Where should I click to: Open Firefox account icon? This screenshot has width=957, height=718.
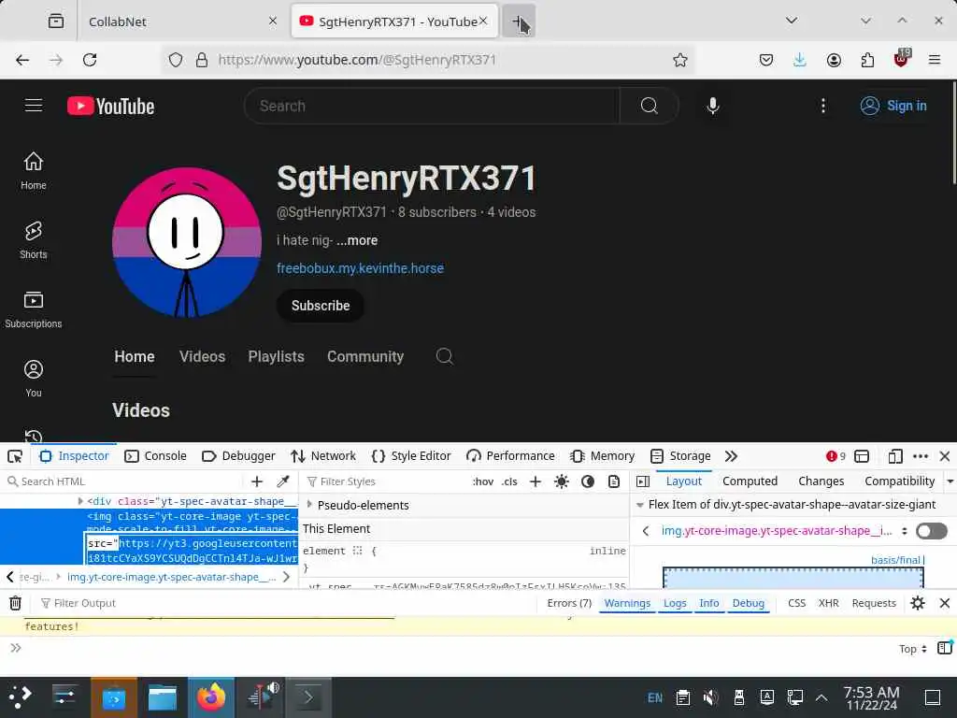click(834, 60)
